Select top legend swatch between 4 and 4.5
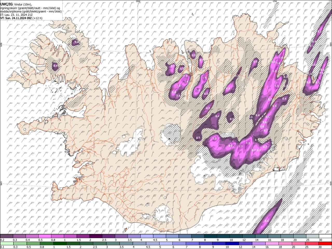The height and width of the screenshot is (249, 332). point(147,236)
